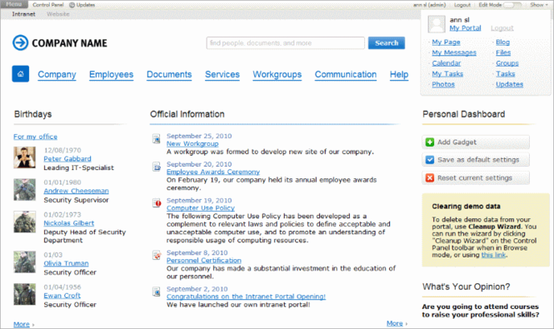Click the Add Gadget button
The height and width of the screenshot is (329, 554).
click(x=476, y=142)
